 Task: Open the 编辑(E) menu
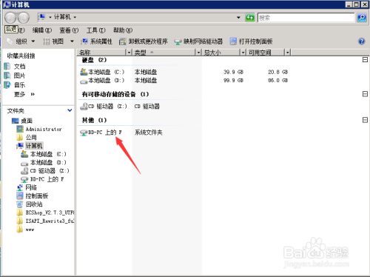[x=42, y=30]
